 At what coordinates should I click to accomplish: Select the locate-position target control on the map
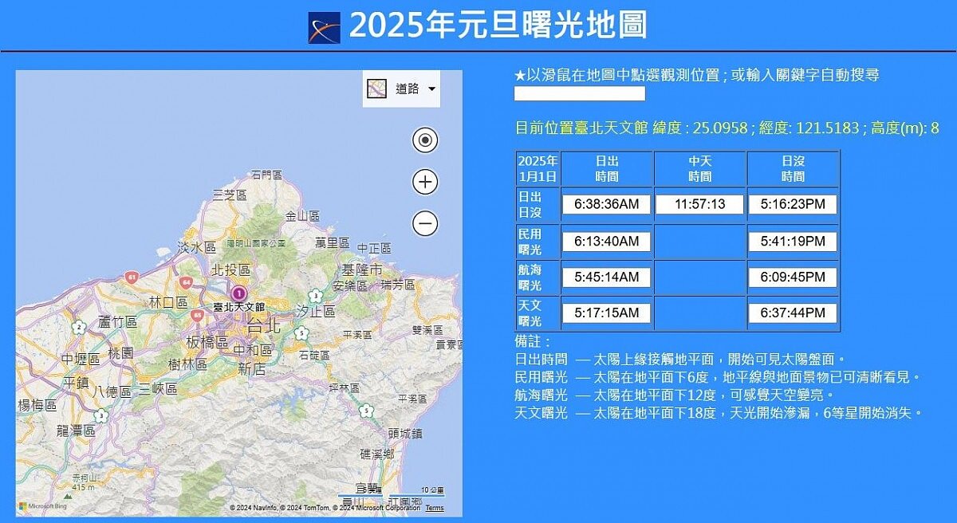(425, 140)
